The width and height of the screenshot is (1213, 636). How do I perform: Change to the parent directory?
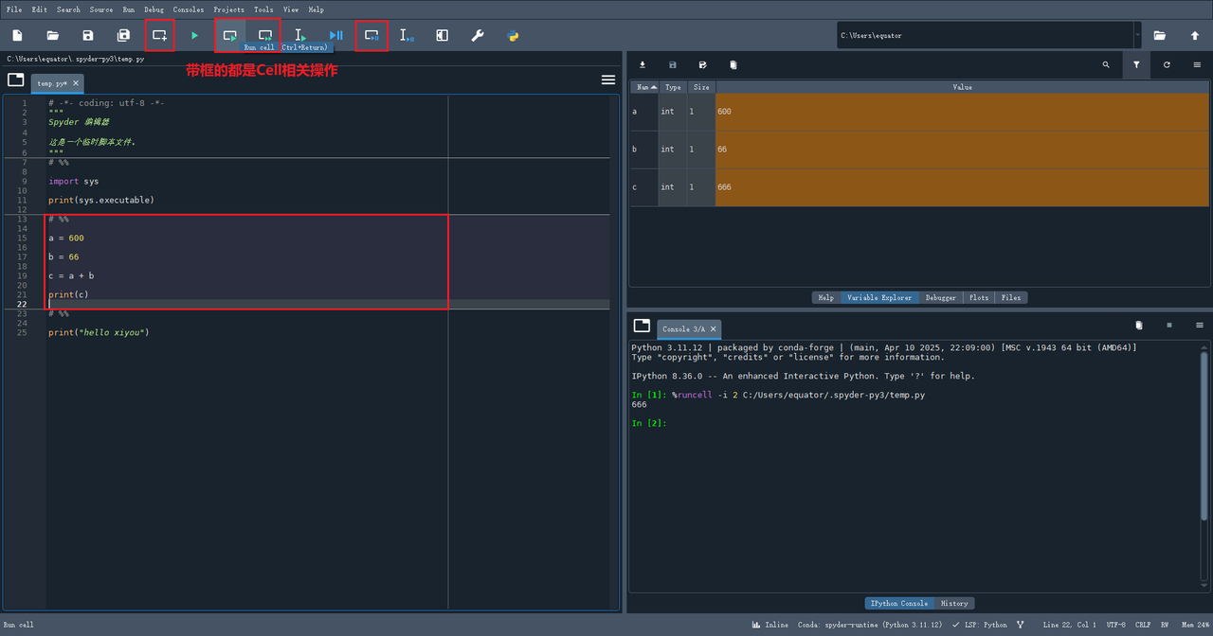(x=1195, y=35)
